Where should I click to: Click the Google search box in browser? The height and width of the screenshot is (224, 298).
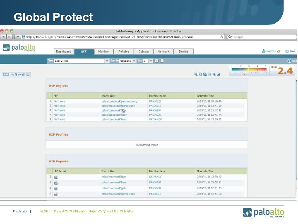pyautogui.click(x=262, y=37)
